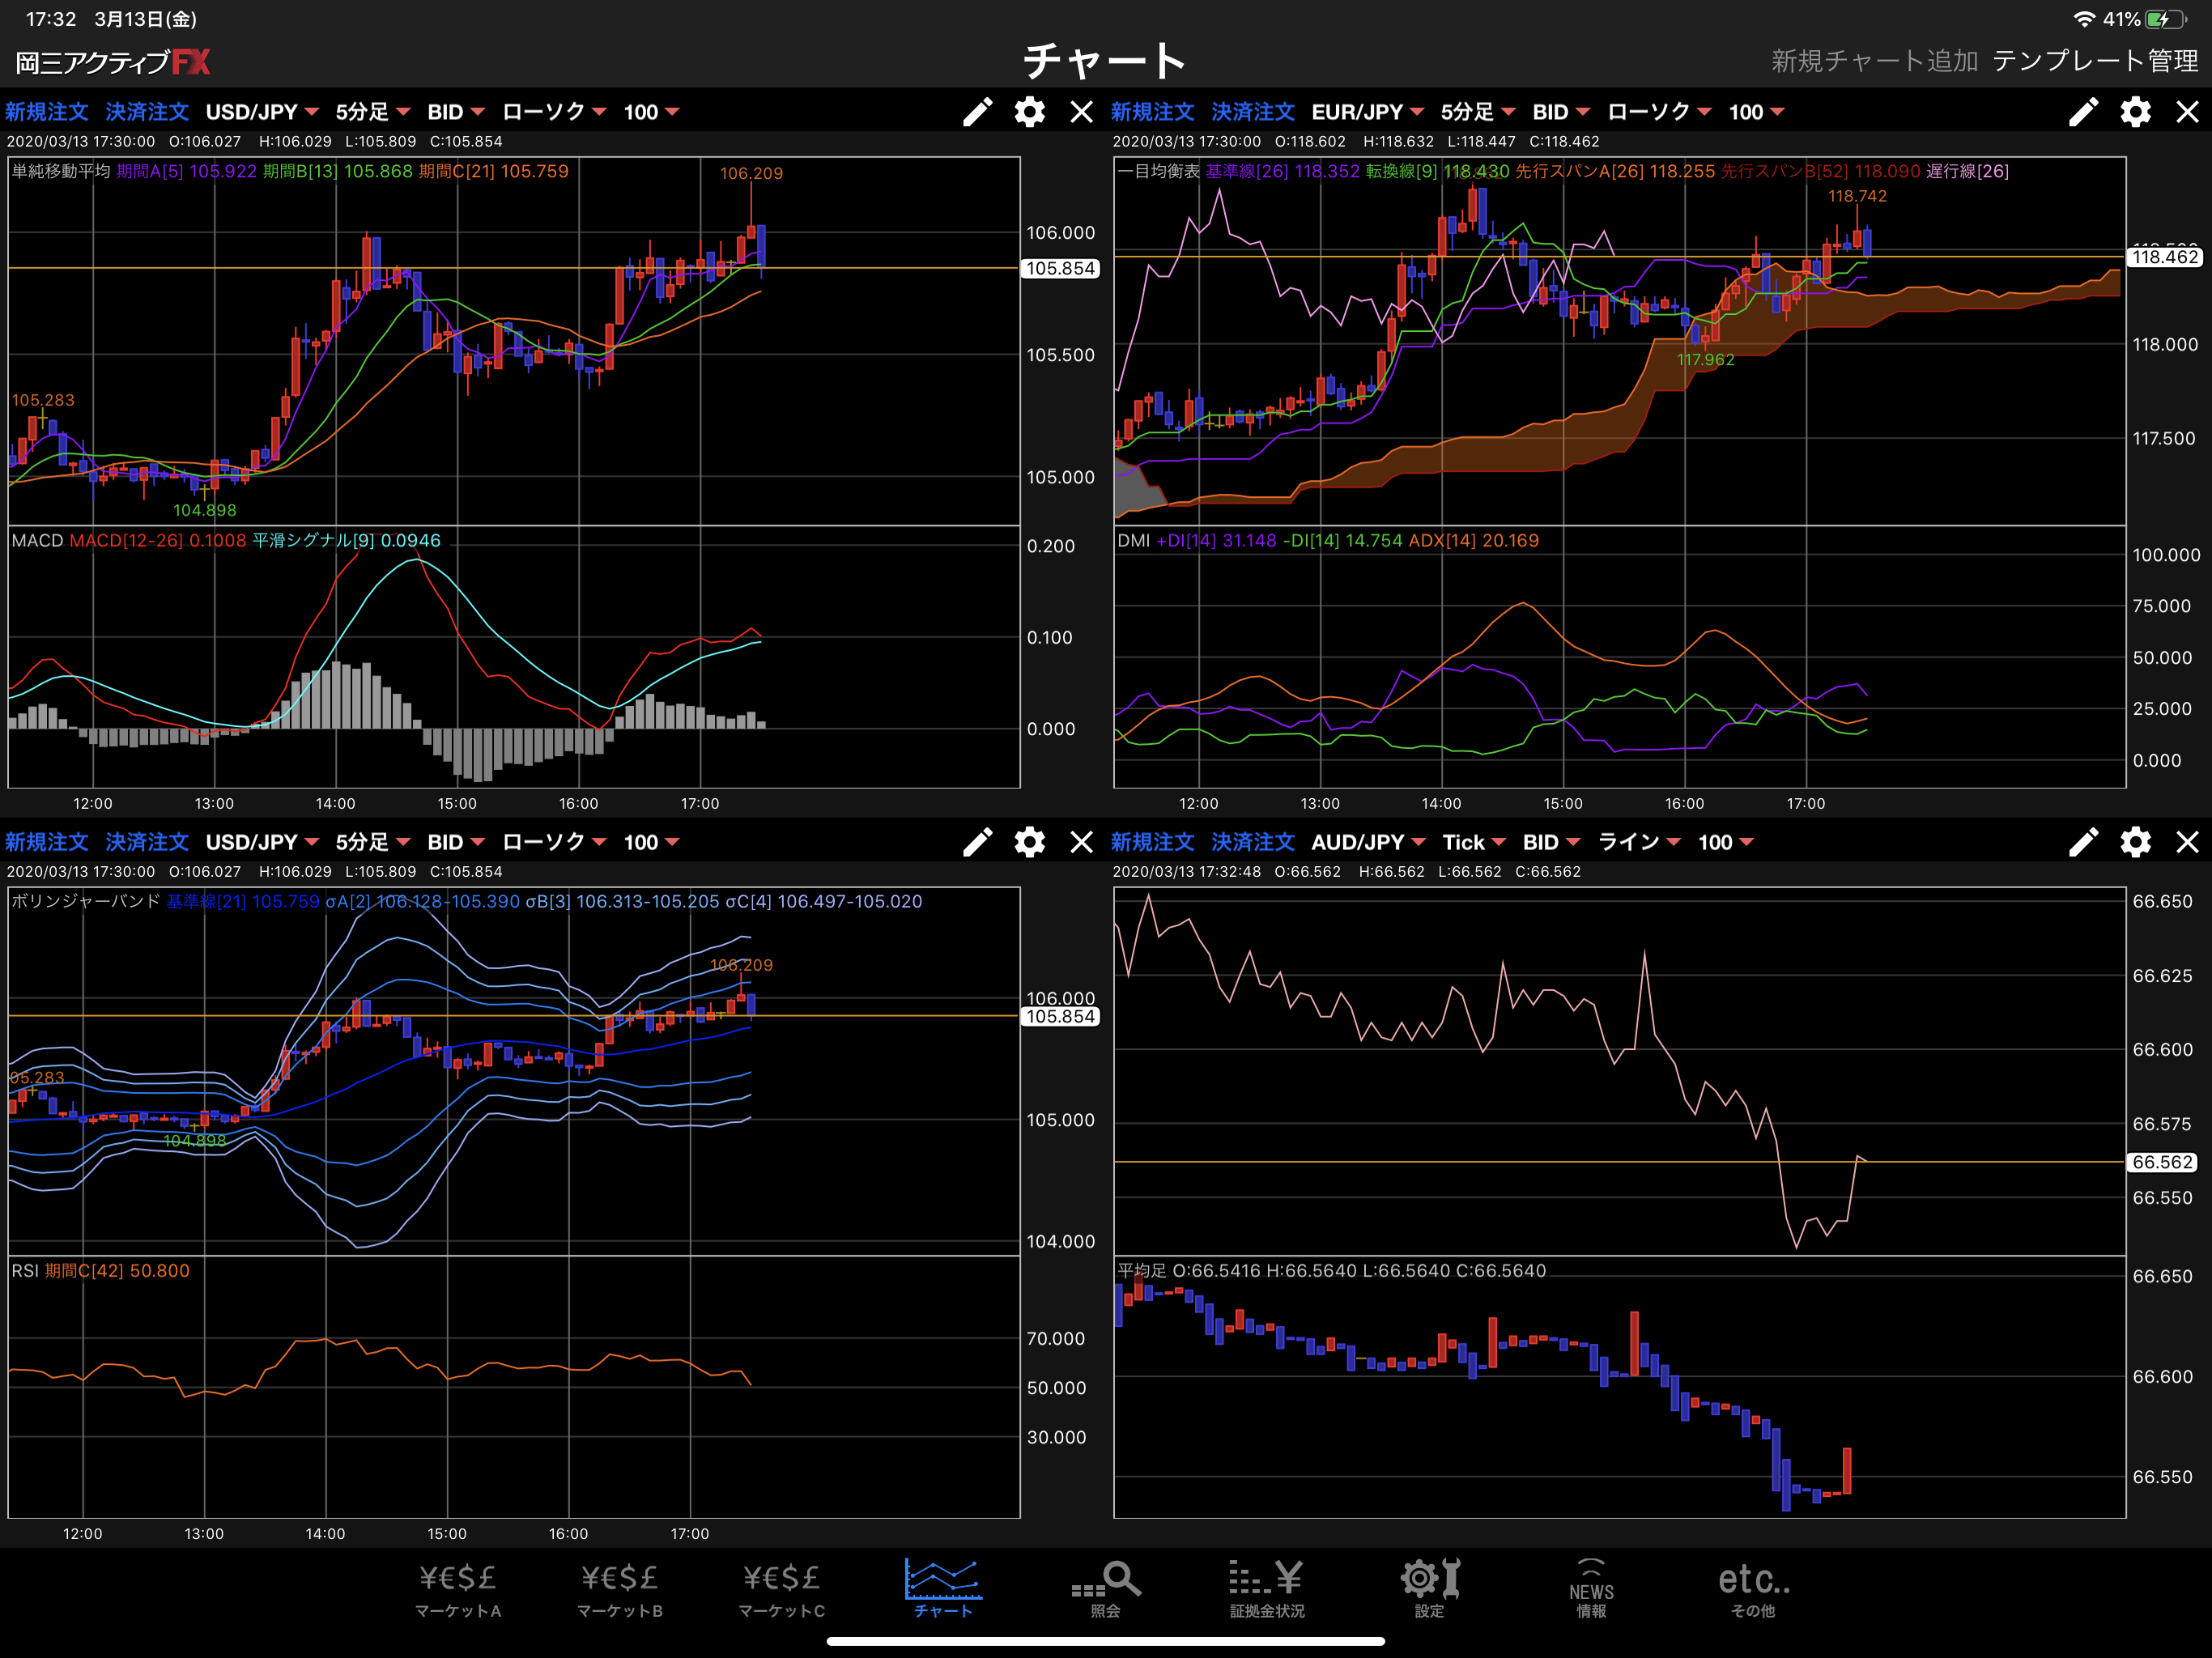This screenshot has width=2212, height=1658.
Task: Expand EUR/JPY currency pair dropdown
Action: click(x=1367, y=112)
